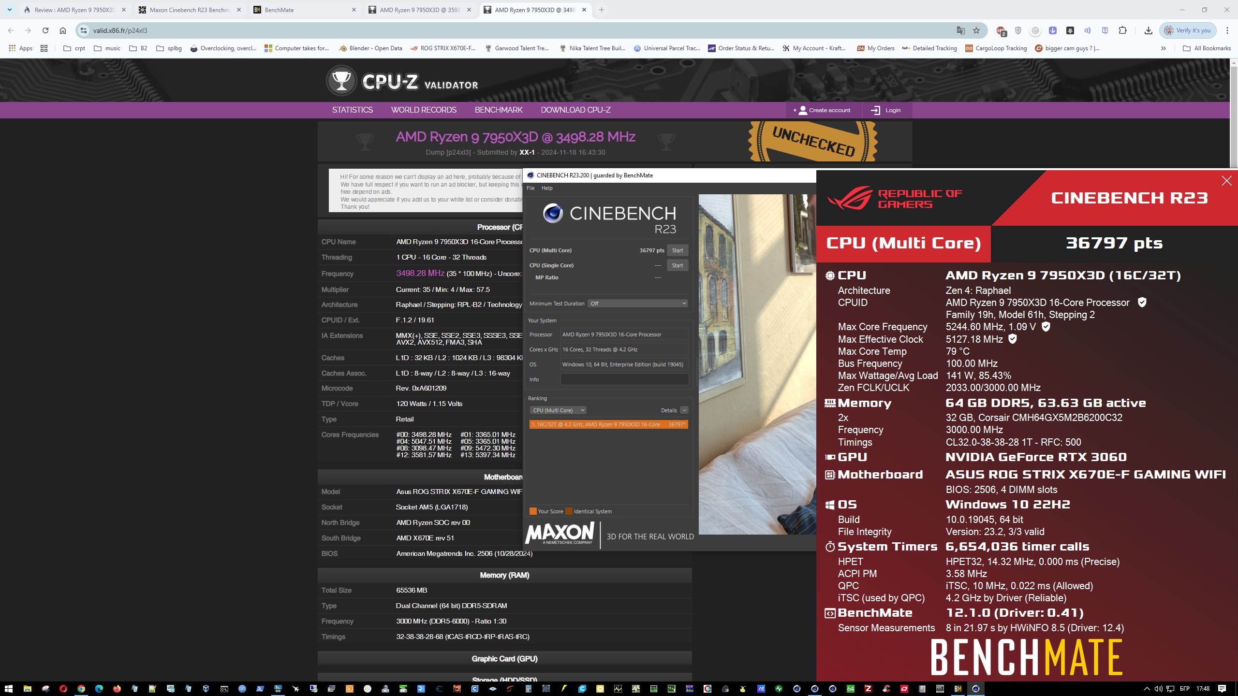Screen dimensions: 1238x696
Task: Open the Cinebench File menu
Action: [x=531, y=188]
